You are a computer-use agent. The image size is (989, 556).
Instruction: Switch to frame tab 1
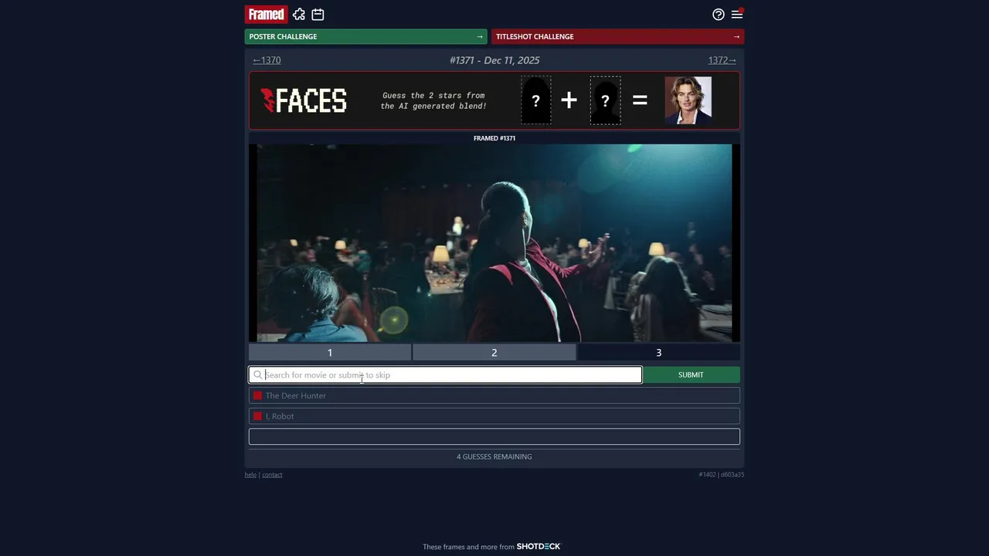(330, 352)
